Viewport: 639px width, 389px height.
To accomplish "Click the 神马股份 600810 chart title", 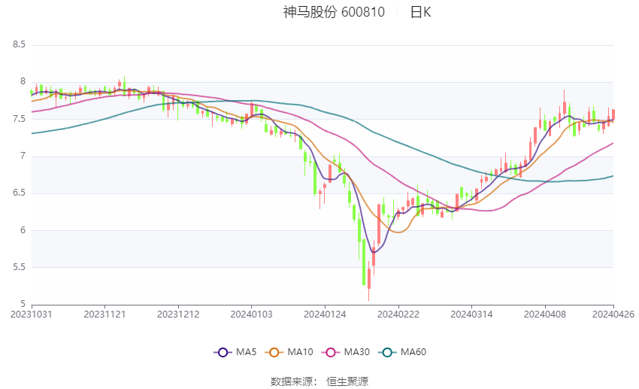I will tap(334, 12).
